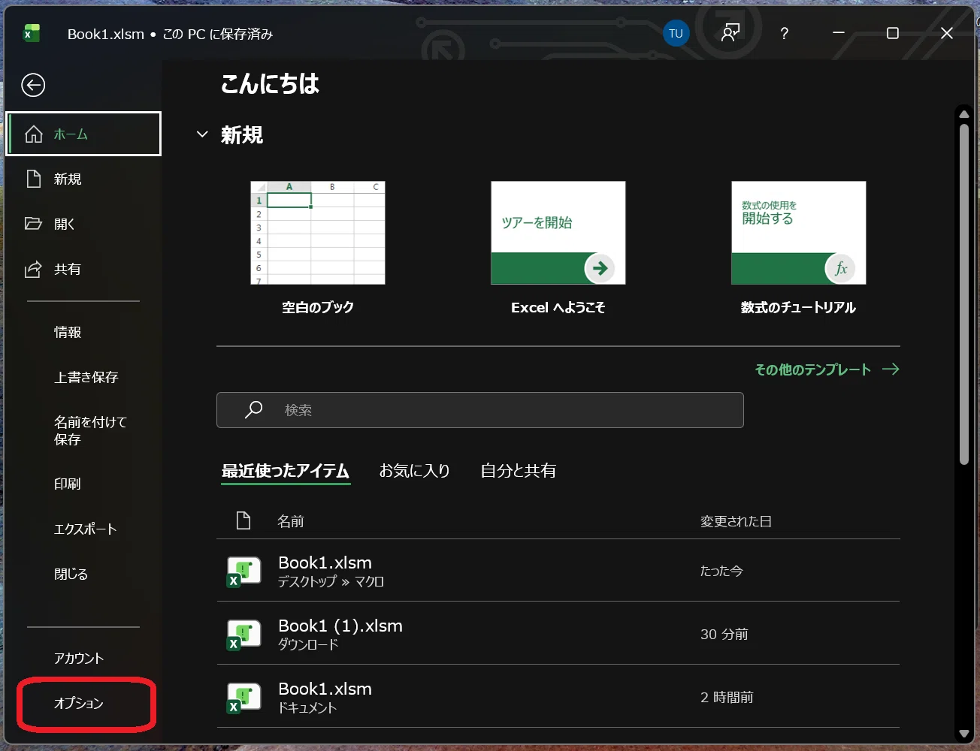Viewport: 980px width, 751px height.
Task: Switch to お気に入り tab
Action: click(x=414, y=471)
